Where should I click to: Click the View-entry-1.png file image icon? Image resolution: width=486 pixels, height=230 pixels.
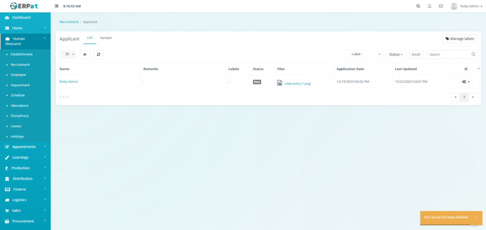tap(280, 83)
